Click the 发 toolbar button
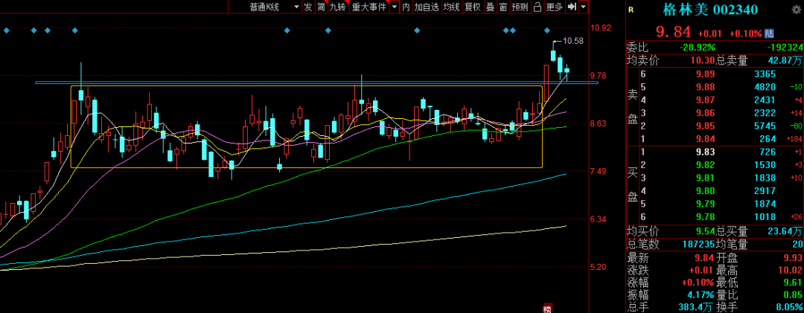The width and height of the screenshot is (804, 313). coord(307,7)
